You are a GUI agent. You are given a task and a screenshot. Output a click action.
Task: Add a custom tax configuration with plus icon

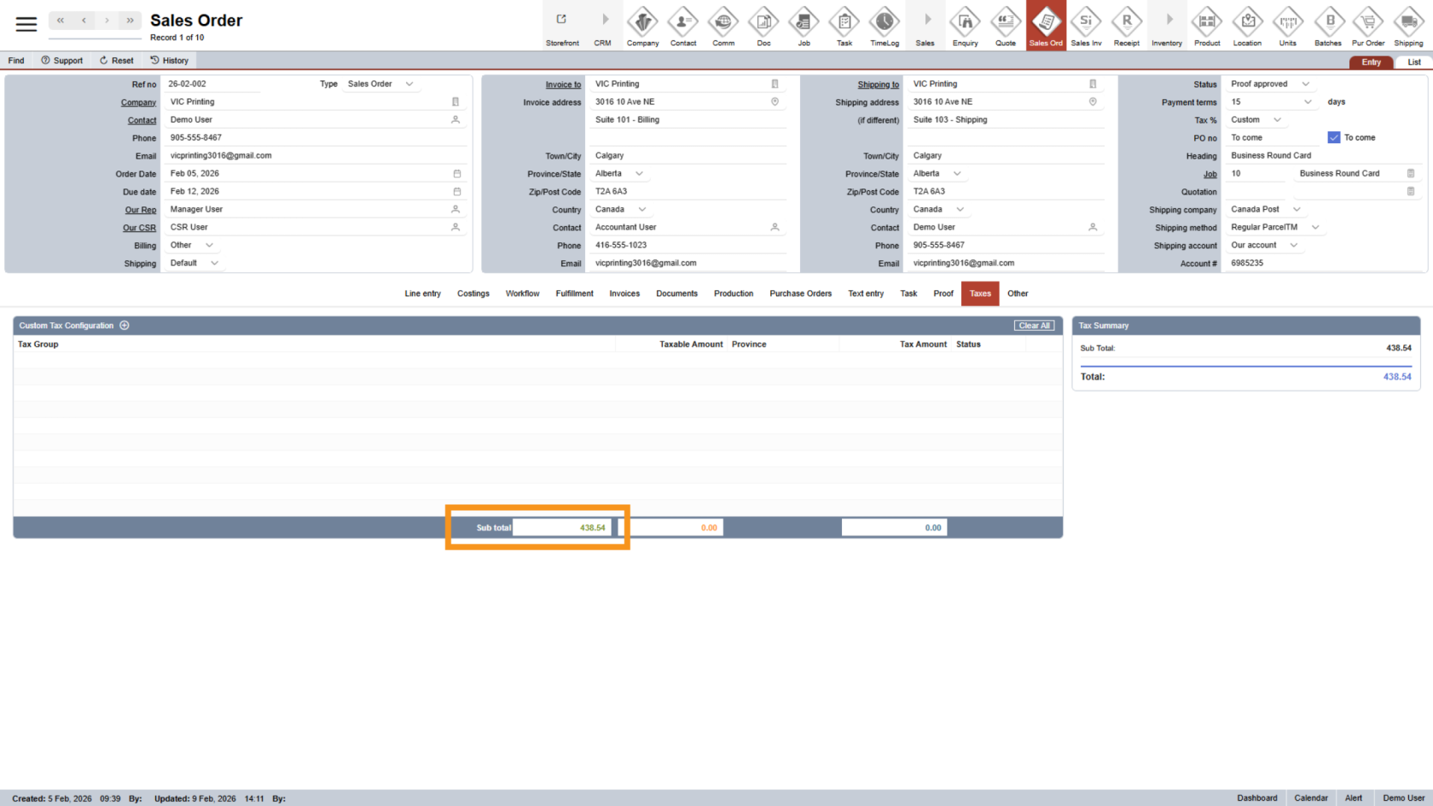tap(125, 326)
